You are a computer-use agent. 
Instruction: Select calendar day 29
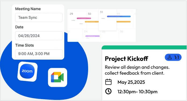[71, 14]
